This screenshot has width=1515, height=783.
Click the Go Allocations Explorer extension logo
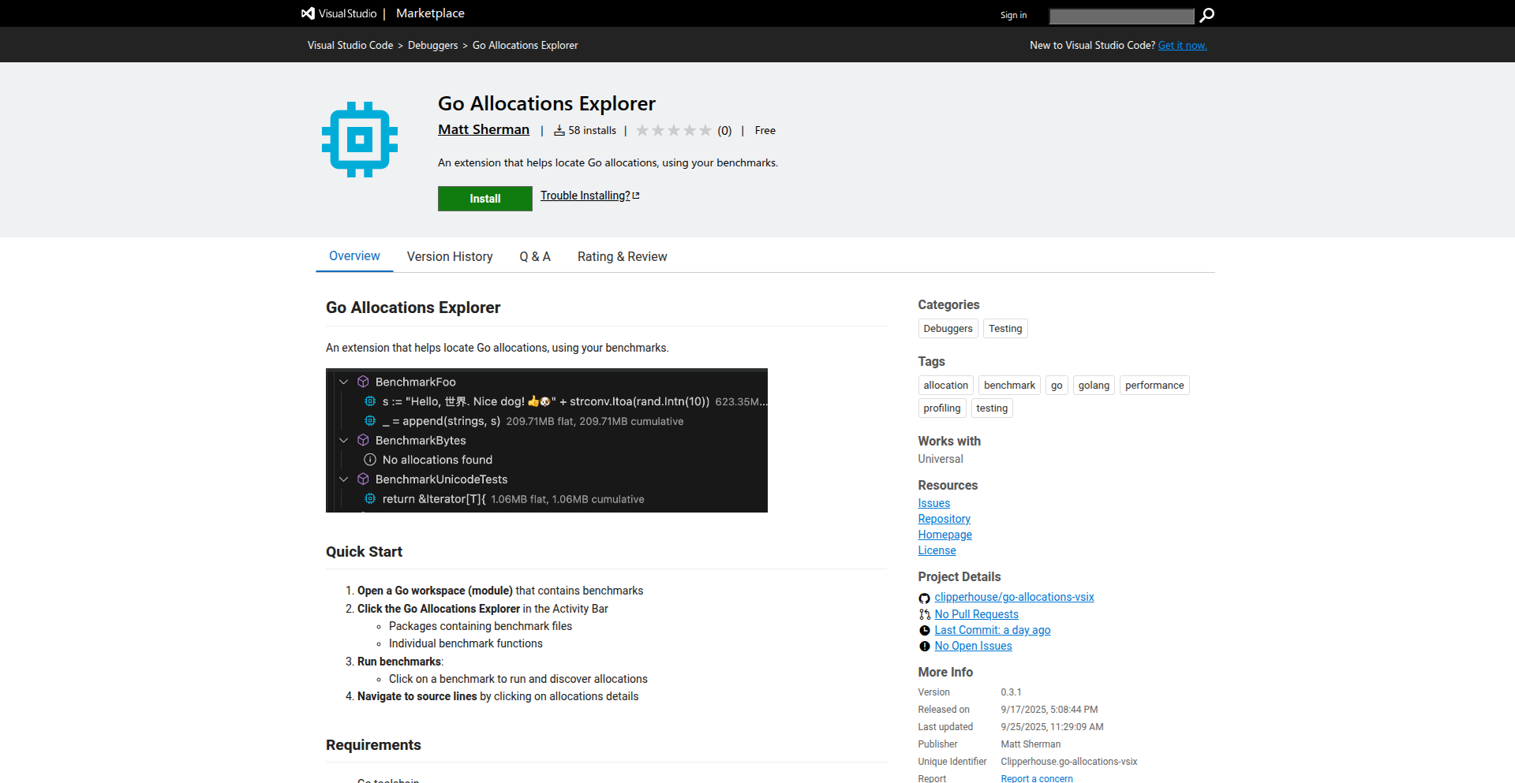[360, 140]
